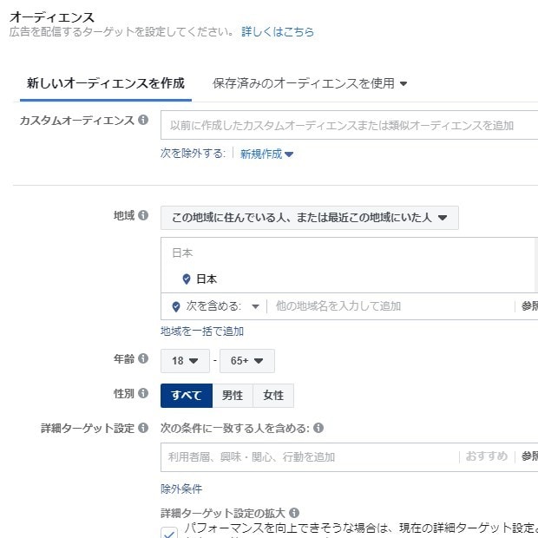Open maximum age 65+ dropdown

[247, 361]
